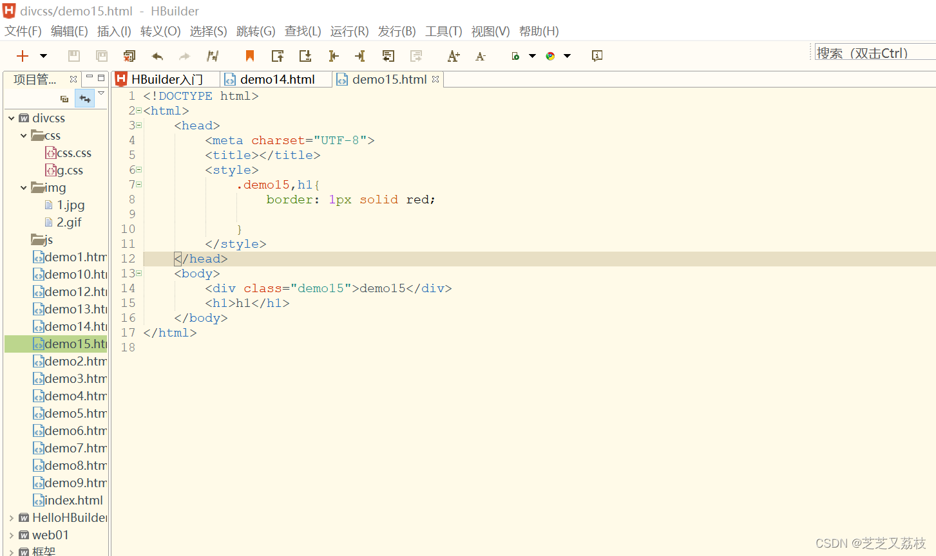Maximize the project manager panel
This screenshot has height=556, width=936.
click(x=101, y=77)
